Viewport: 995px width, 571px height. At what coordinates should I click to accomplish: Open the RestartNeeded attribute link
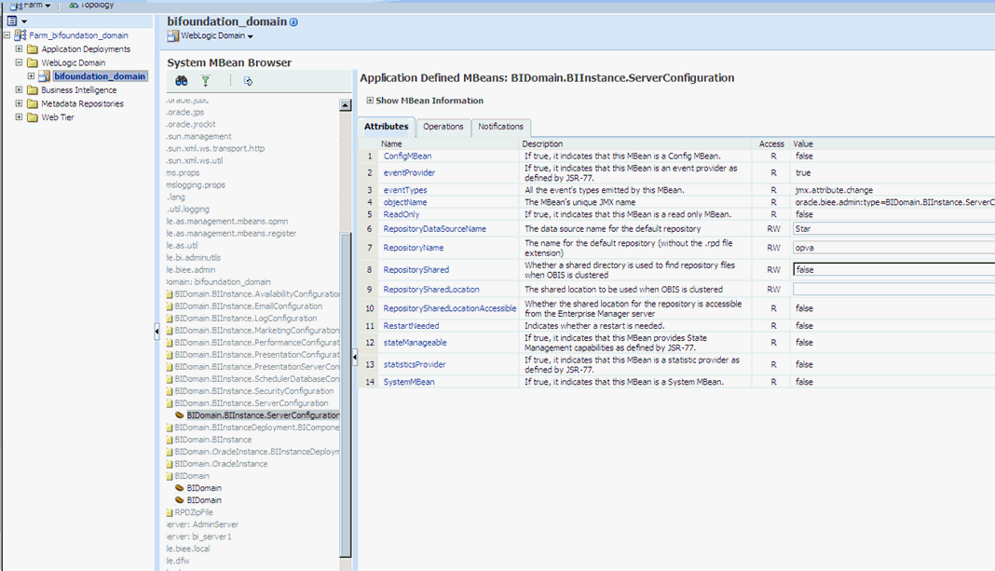[x=411, y=326]
